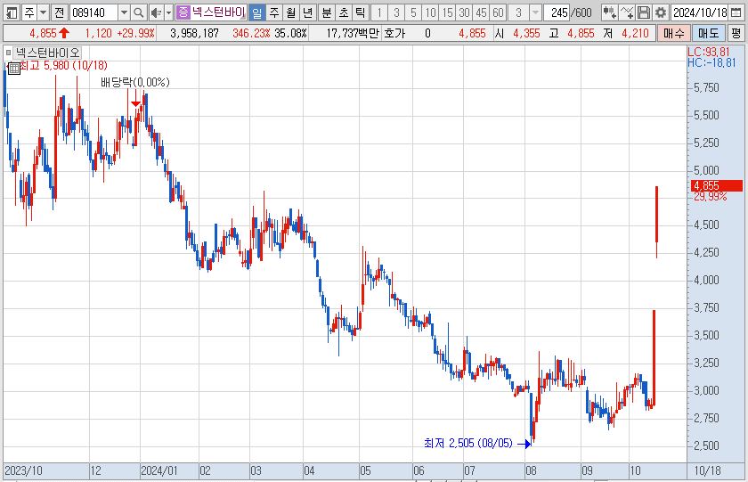This screenshot has height=482, width=748.
Task: Click the 2024/01 label on time axis
Action: tap(159, 471)
